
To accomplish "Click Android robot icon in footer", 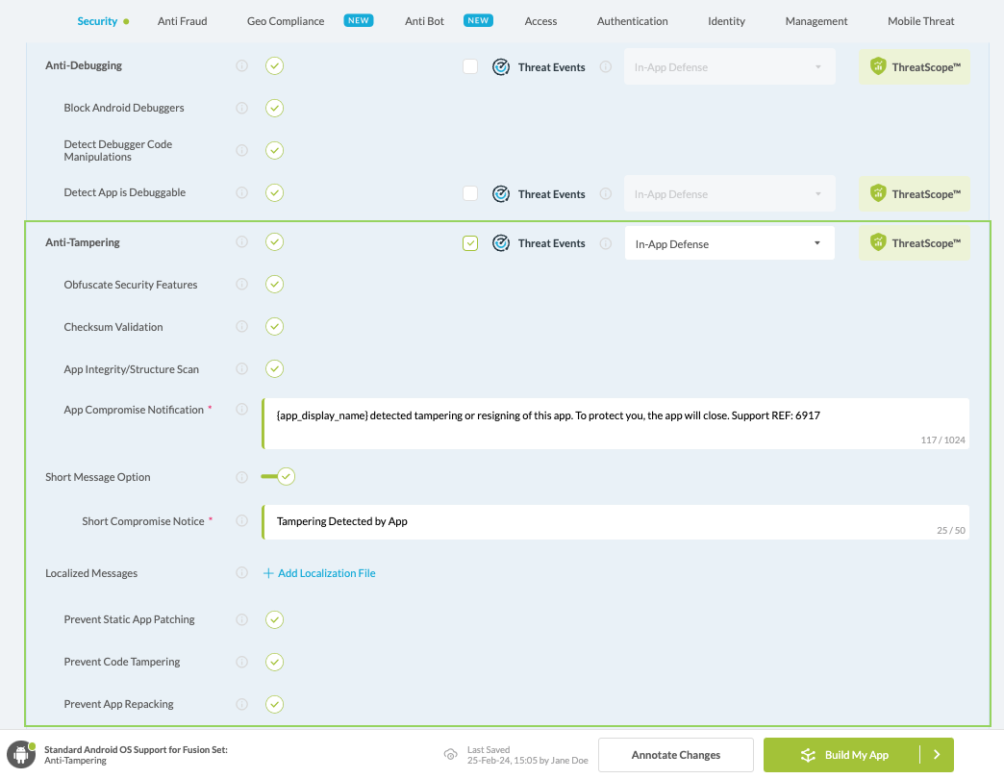I will click(21, 755).
